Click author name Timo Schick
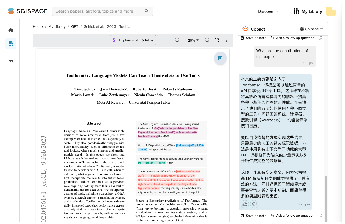 [85, 89]
